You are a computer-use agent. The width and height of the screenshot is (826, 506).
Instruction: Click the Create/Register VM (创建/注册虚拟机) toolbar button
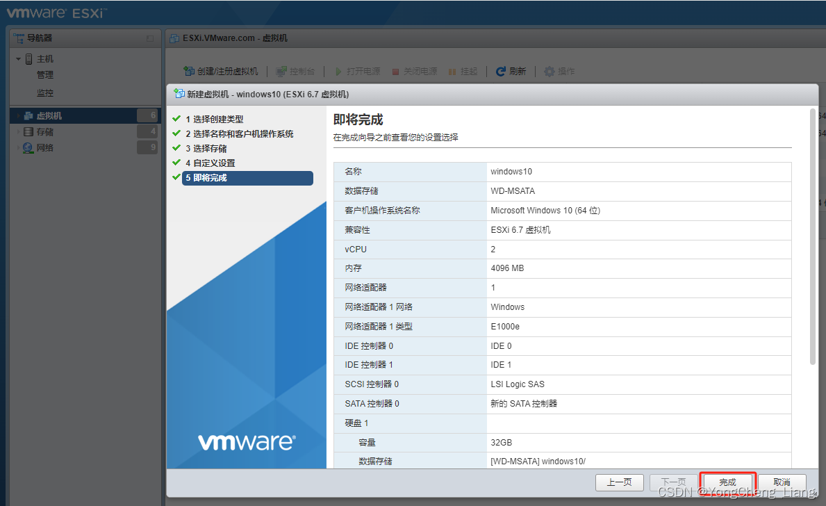point(221,71)
